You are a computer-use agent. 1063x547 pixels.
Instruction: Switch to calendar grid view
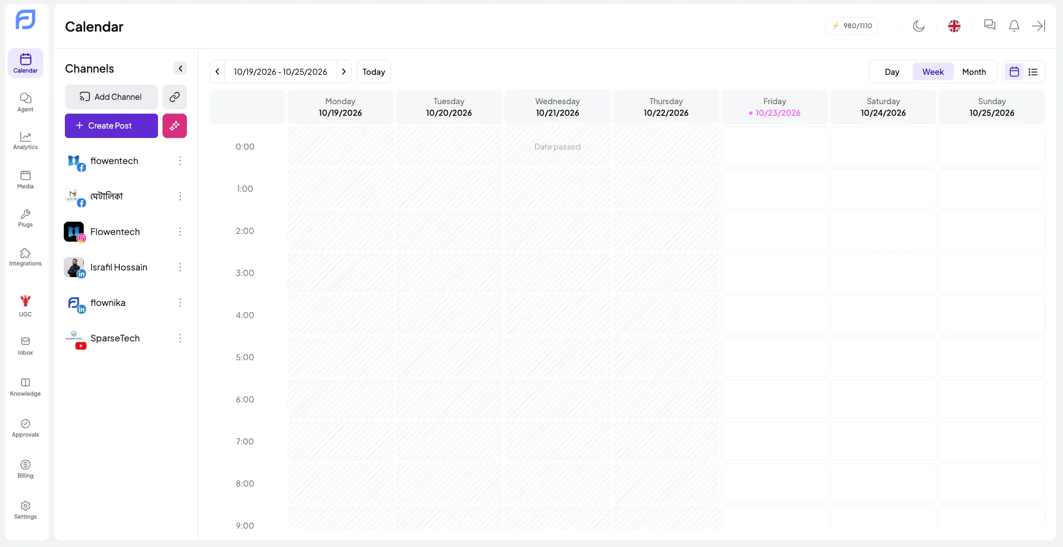click(1014, 72)
